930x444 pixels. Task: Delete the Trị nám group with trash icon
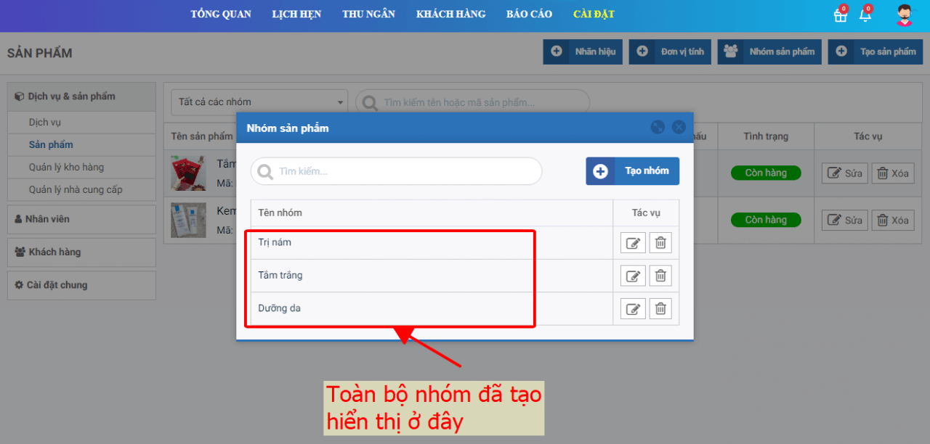(660, 243)
